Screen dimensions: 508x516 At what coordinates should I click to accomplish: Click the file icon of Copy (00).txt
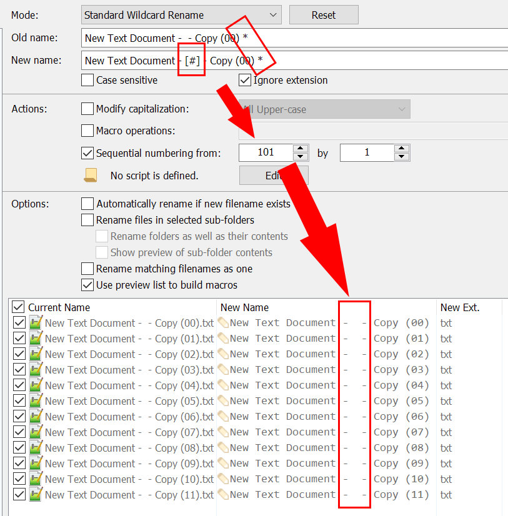tap(36, 322)
